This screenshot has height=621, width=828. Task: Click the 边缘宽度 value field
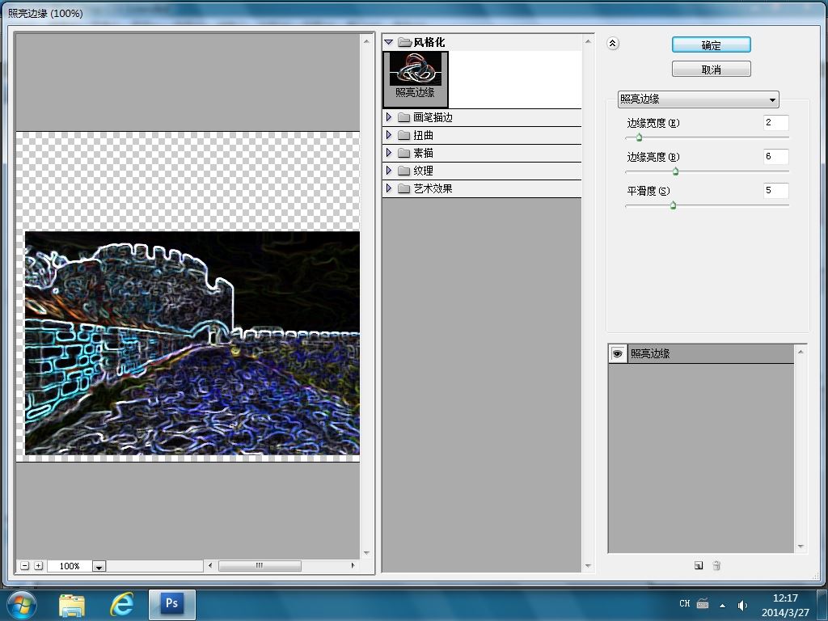click(775, 123)
